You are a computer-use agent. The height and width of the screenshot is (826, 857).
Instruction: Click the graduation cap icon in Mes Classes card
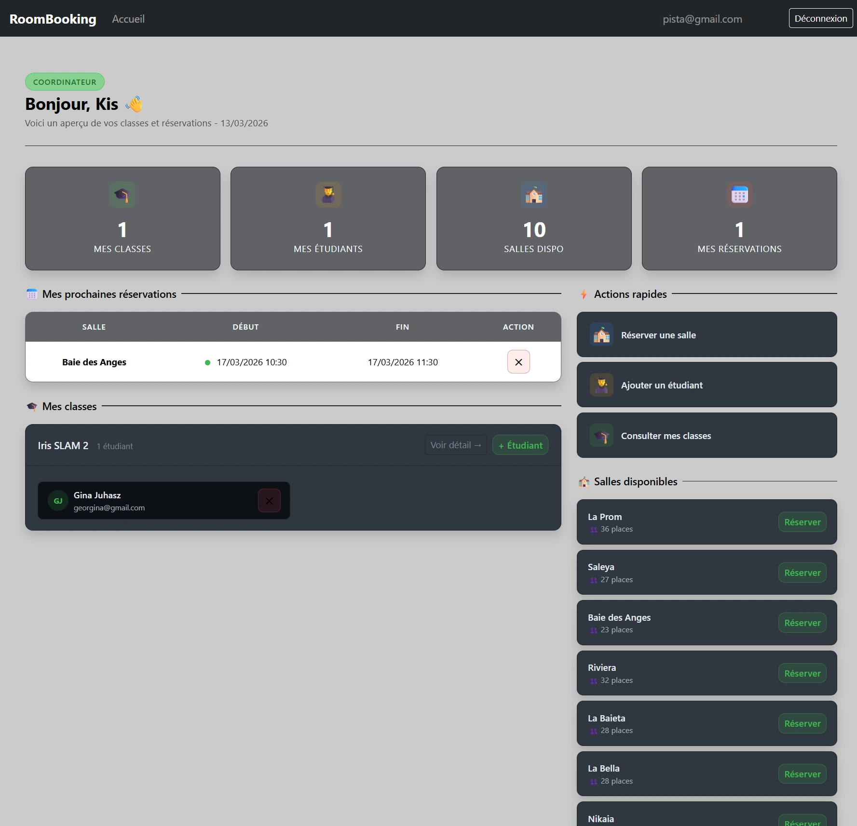pos(122,195)
